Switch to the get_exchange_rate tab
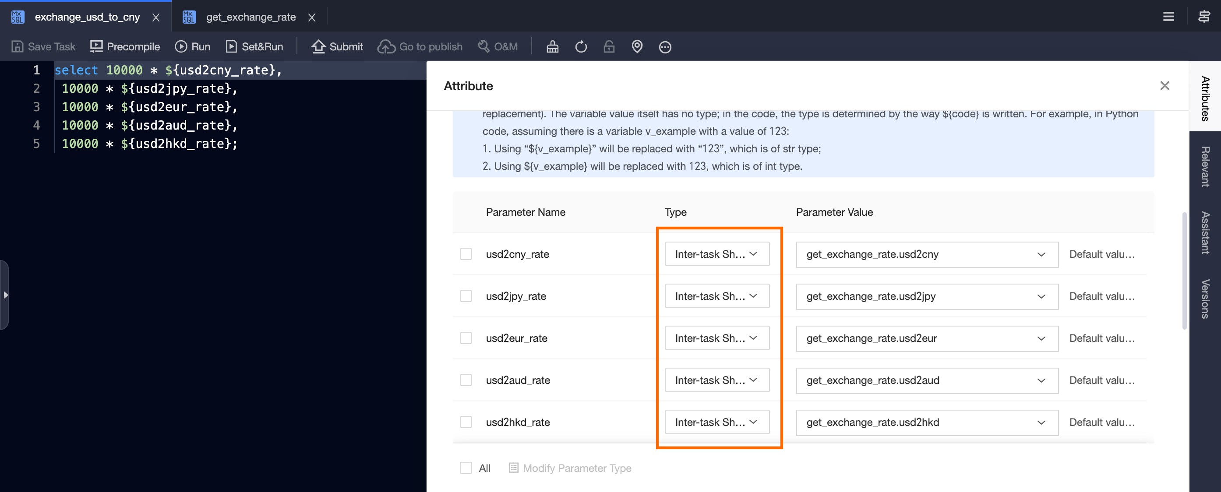This screenshot has height=492, width=1221. point(250,17)
